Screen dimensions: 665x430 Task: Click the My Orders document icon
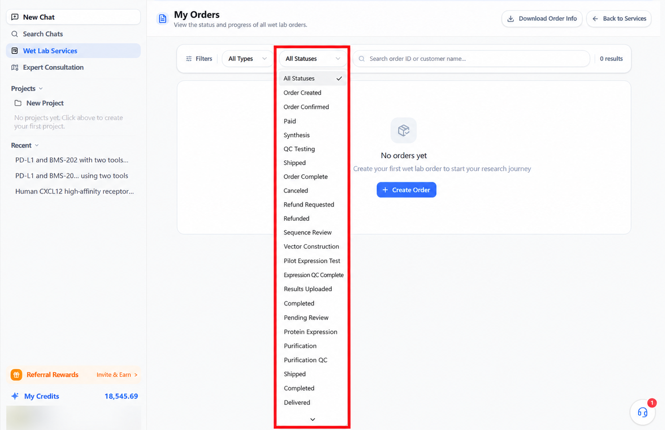[x=163, y=19]
